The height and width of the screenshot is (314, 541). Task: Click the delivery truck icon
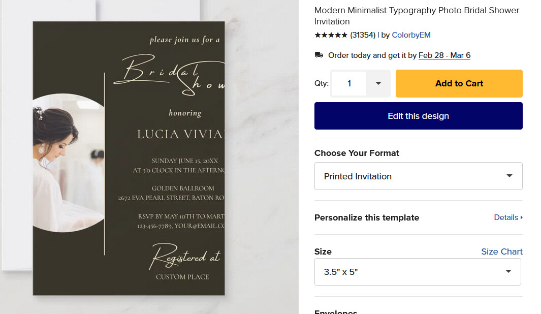[319, 55]
